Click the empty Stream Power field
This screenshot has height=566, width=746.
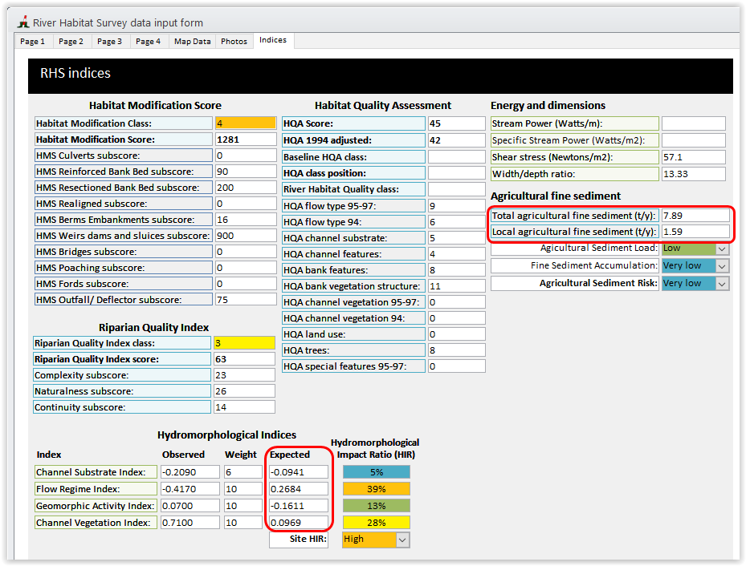(x=694, y=124)
